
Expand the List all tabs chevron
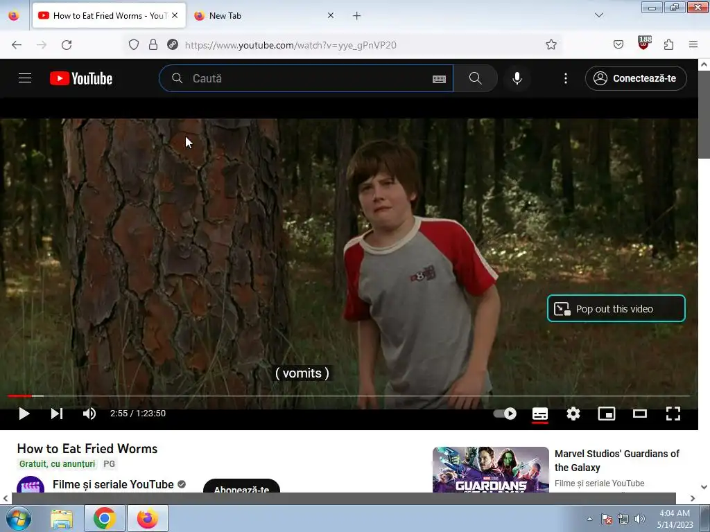(x=598, y=15)
